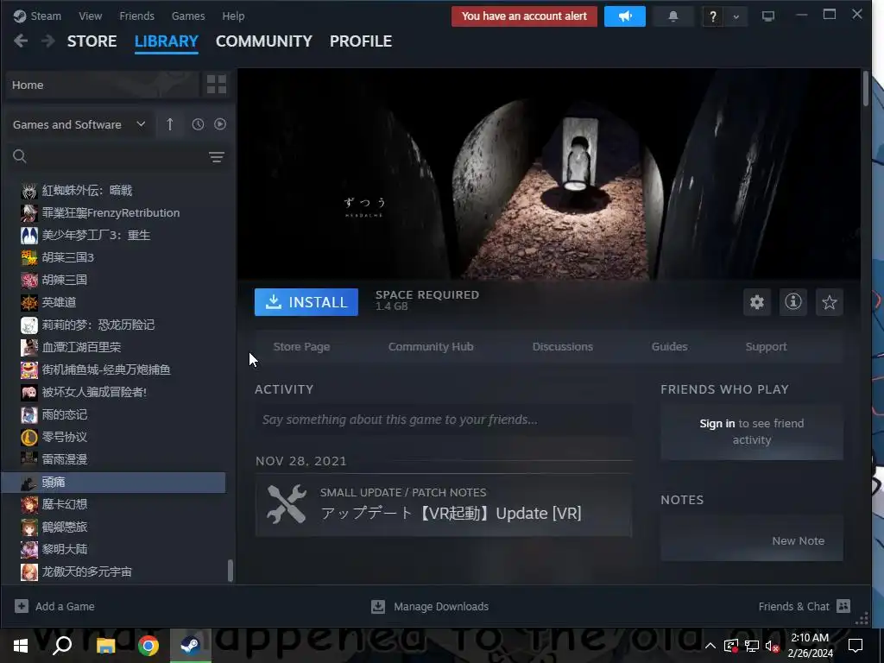
Task: Open the Help menu
Action: tap(233, 16)
